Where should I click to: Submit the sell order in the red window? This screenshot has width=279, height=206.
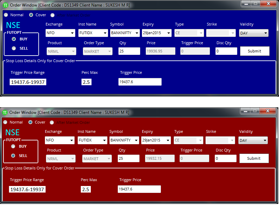(254, 158)
